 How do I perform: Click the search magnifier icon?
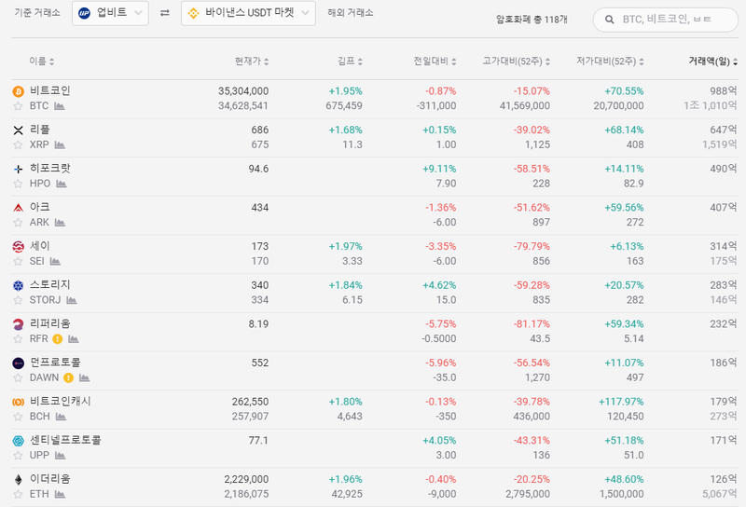[609, 20]
